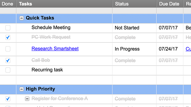This screenshot has width=191, height=107.
Task: Select the Schedule Meeting task cell
Action: tap(64, 28)
